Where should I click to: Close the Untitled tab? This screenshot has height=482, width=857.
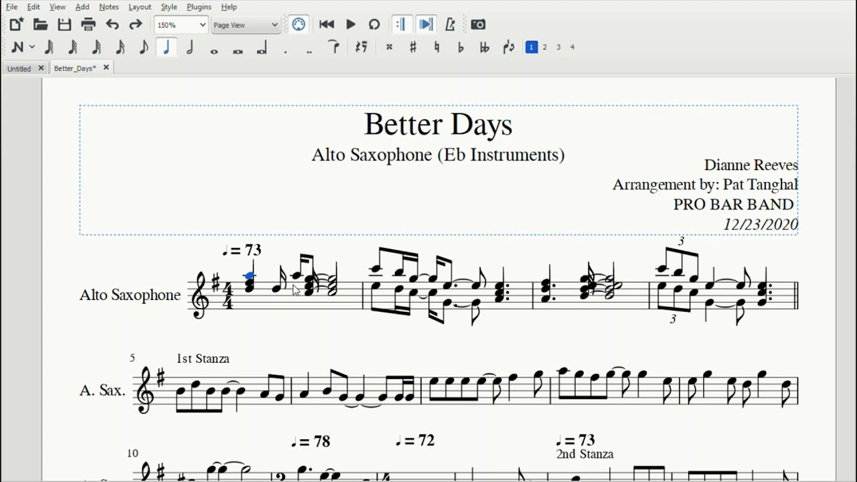[41, 68]
